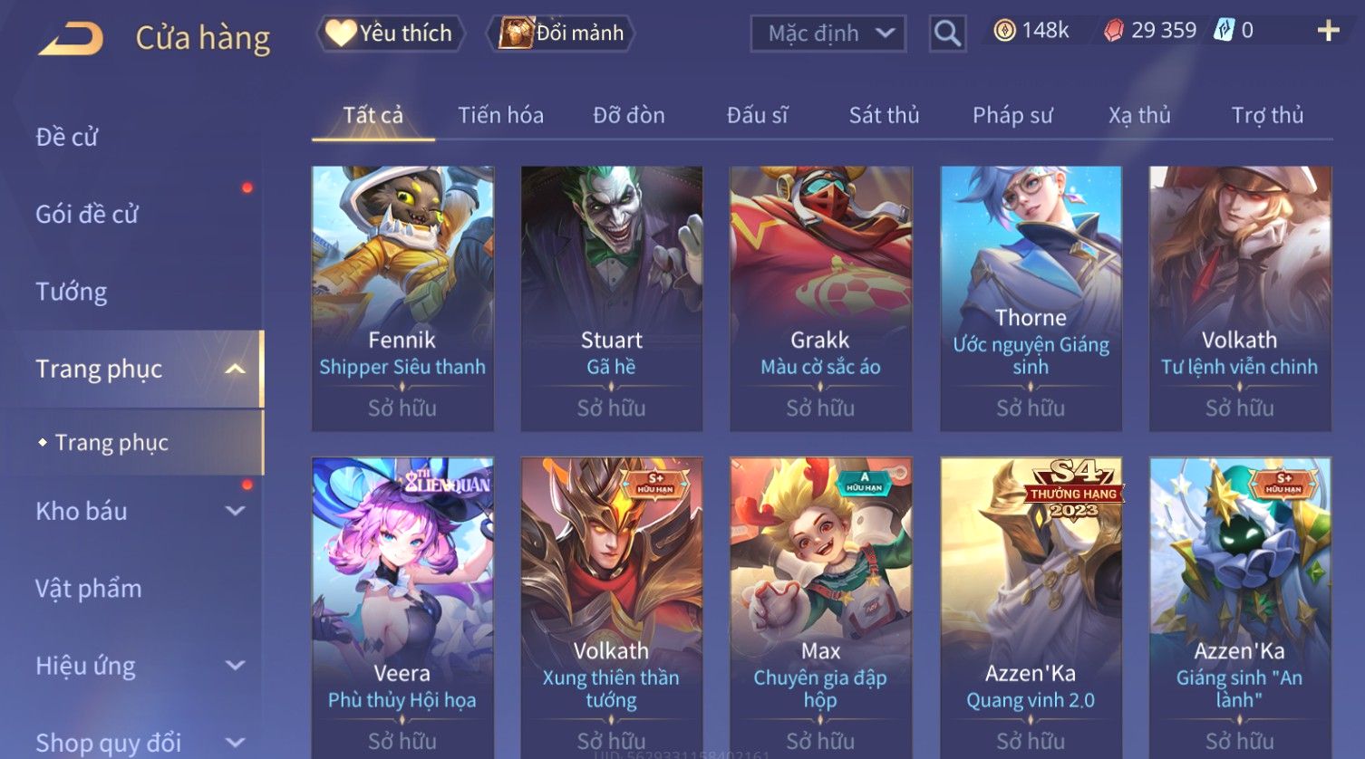
Task: Open the Mặc định sort dropdown
Action: tap(828, 34)
